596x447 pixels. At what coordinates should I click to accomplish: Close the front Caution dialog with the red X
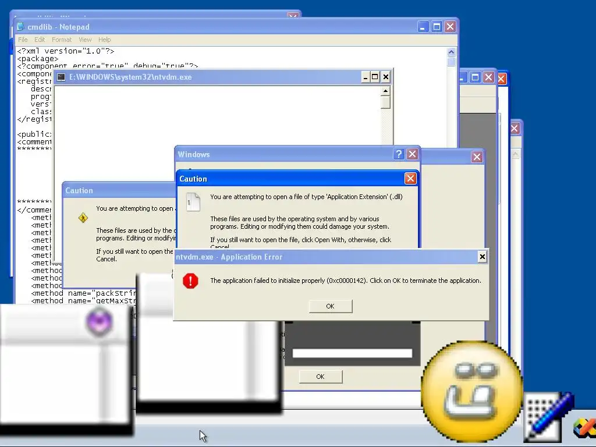tap(410, 179)
